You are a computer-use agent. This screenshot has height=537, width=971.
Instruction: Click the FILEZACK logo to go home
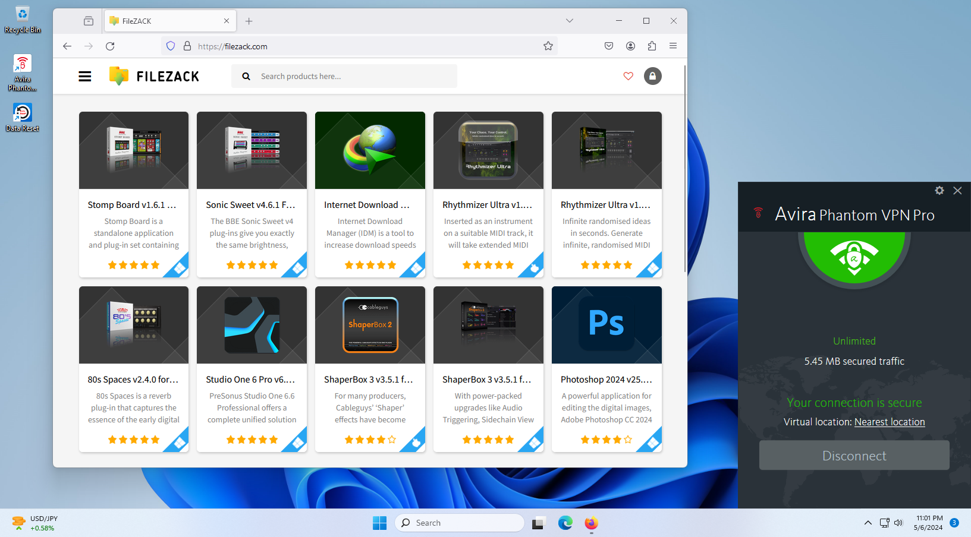tap(153, 75)
